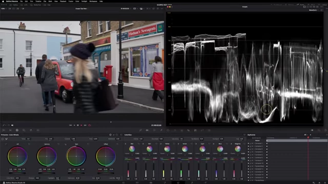Open the Curves palette icon
This screenshot has width=328, height=184.
140,130
